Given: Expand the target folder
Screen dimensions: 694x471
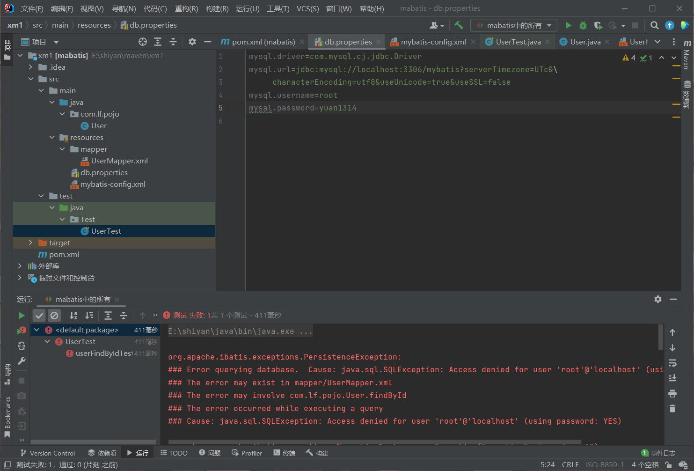Looking at the screenshot, I should click(x=30, y=243).
